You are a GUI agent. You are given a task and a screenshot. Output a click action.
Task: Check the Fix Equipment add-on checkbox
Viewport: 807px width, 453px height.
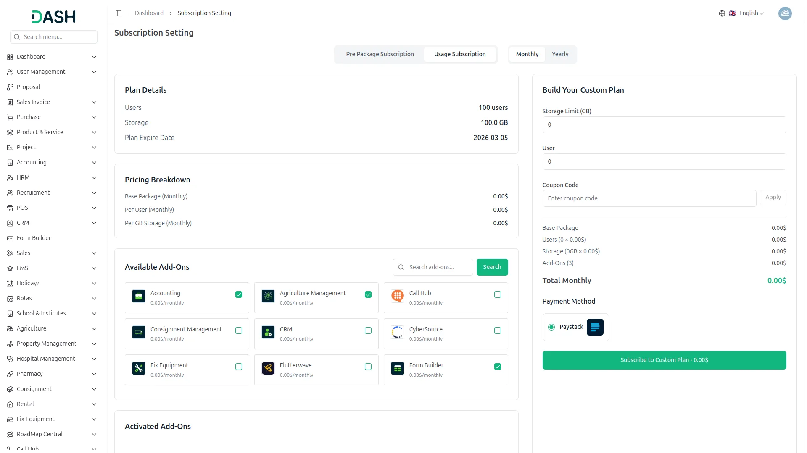[239, 367]
